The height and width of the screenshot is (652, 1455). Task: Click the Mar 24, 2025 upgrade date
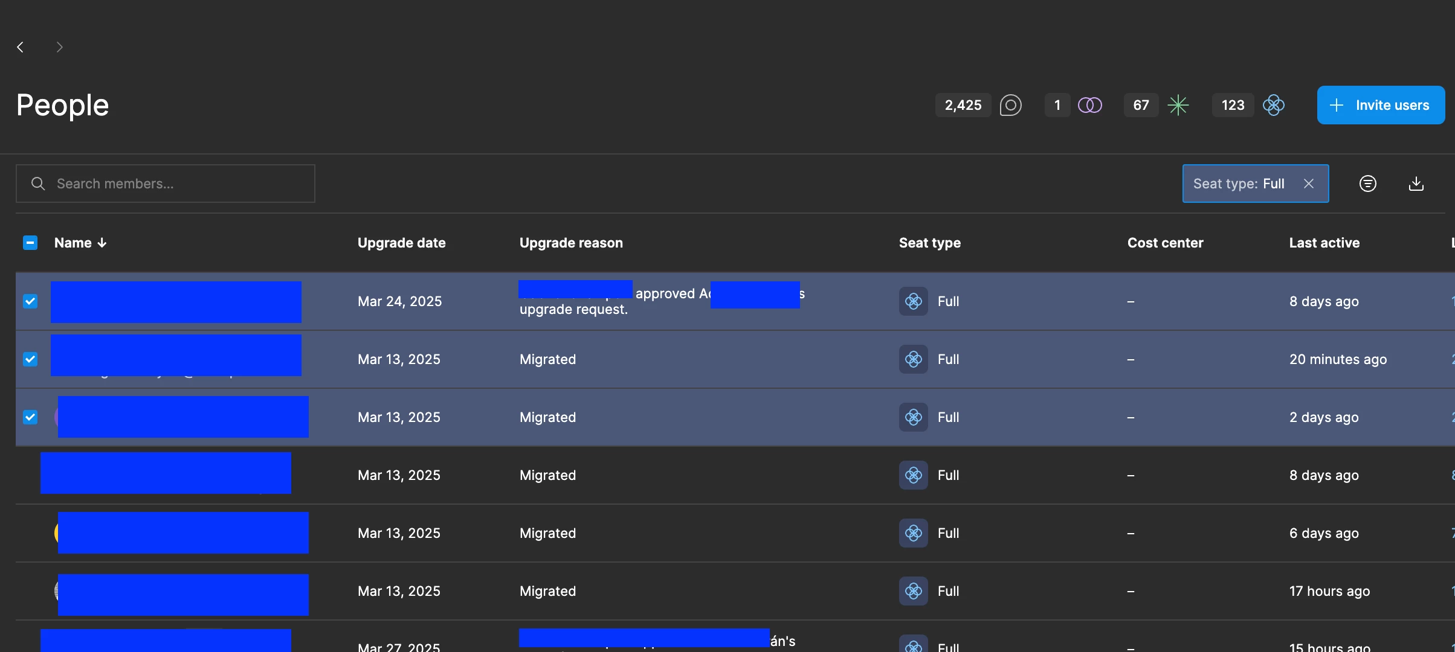point(399,301)
